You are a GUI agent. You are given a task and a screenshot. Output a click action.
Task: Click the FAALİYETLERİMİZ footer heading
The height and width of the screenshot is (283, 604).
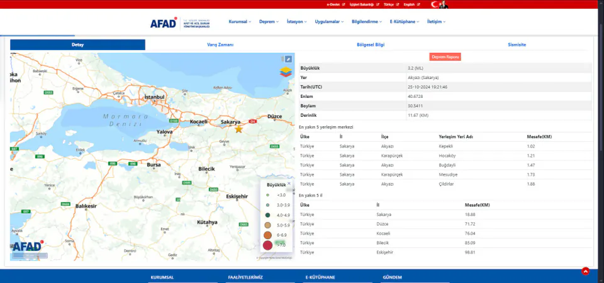coord(245,277)
